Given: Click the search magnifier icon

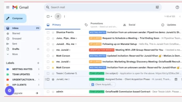Looking at the screenshot, I should 48,7.
